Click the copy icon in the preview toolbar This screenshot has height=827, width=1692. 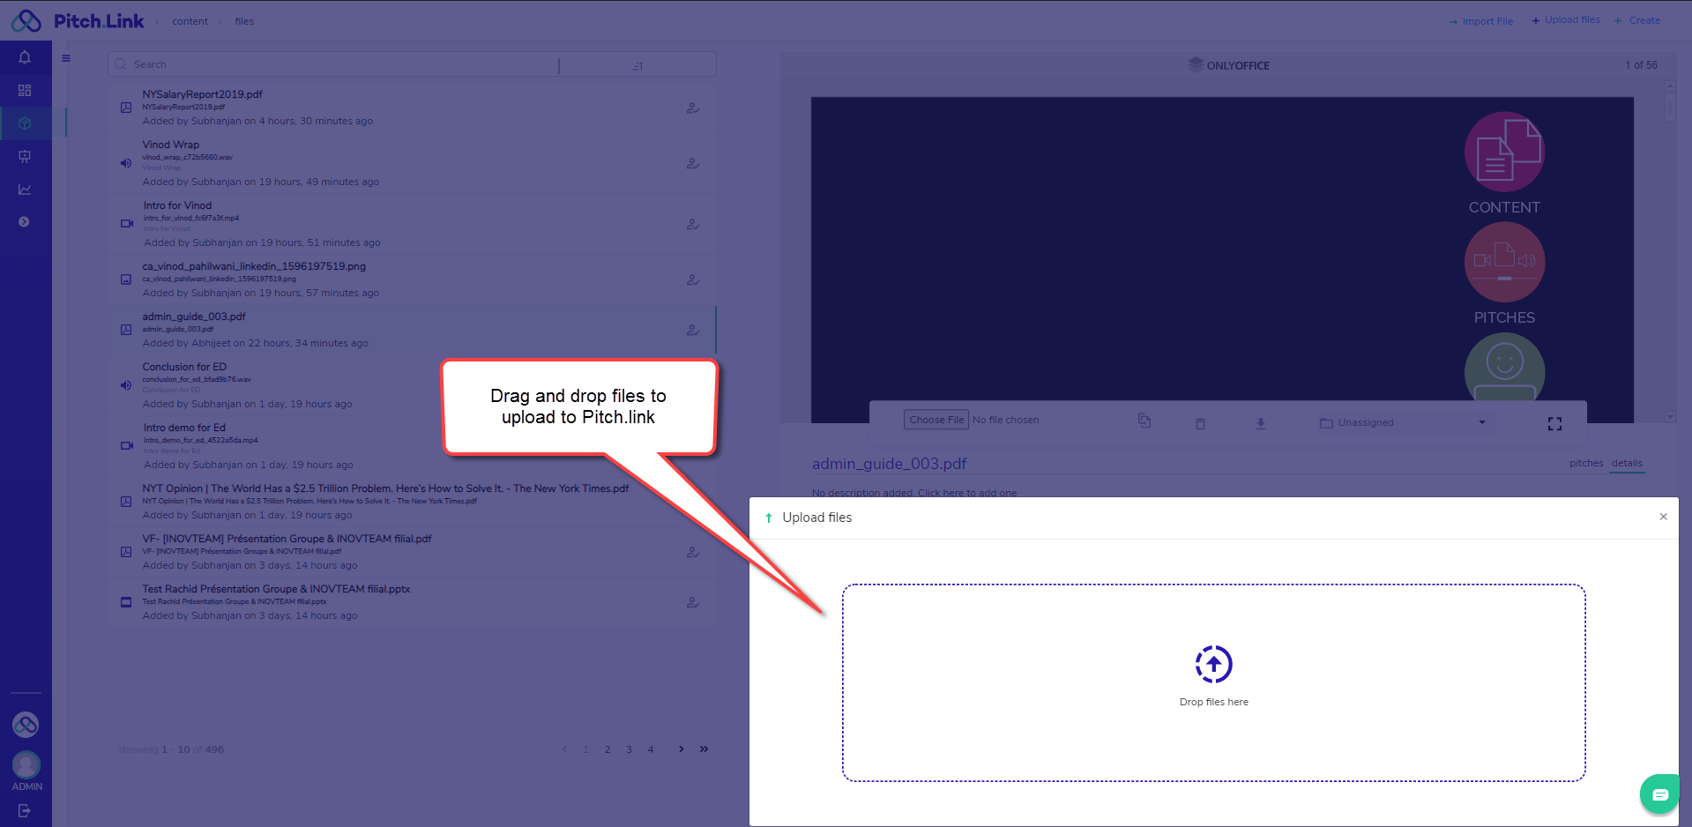(1144, 421)
